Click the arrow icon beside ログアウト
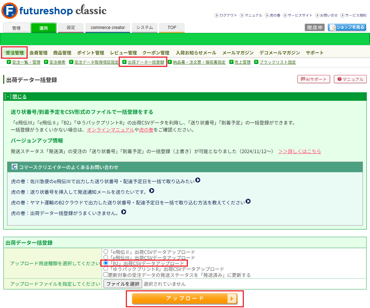370x308 pixels. click(217, 15)
